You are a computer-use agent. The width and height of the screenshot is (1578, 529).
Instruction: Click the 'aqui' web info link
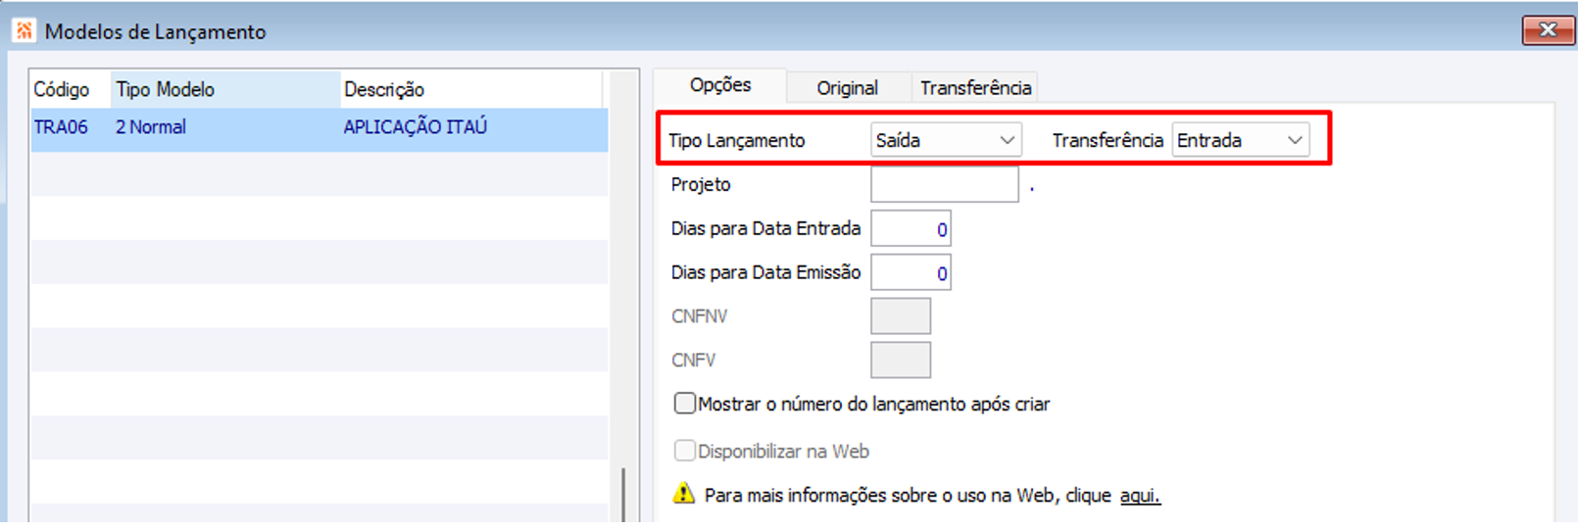point(1140,496)
